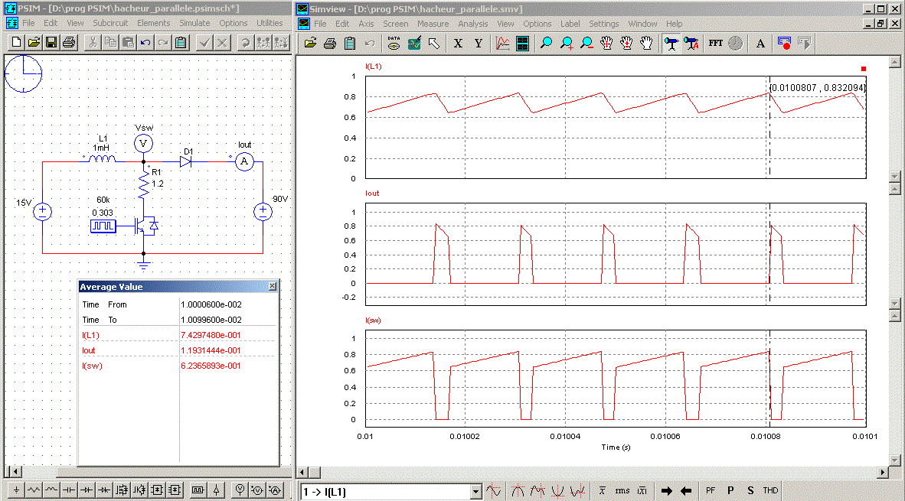905x501 pixels.
Task: Open the Print icon in Simview toolbar
Action: pyautogui.click(x=330, y=44)
